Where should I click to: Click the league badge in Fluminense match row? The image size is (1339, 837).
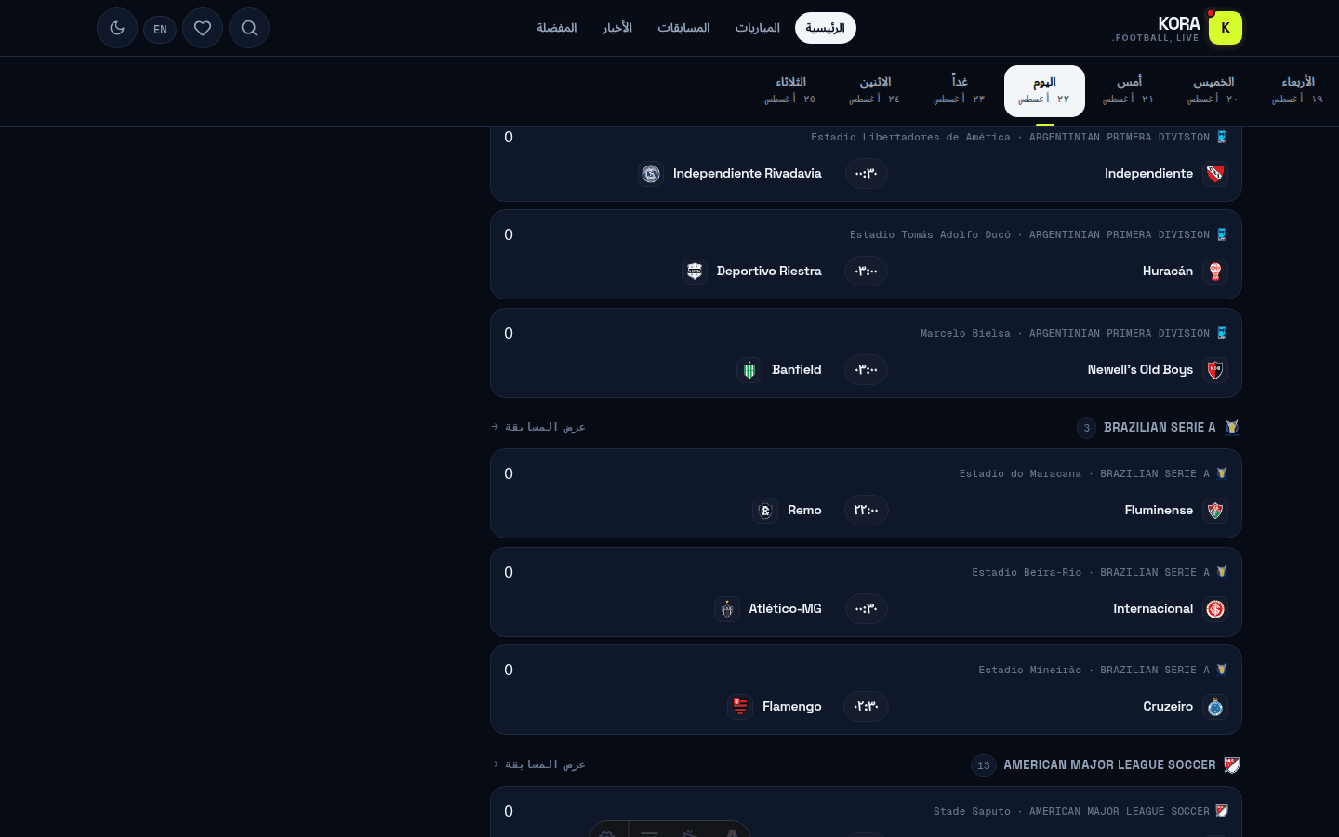click(x=1222, y=473)
